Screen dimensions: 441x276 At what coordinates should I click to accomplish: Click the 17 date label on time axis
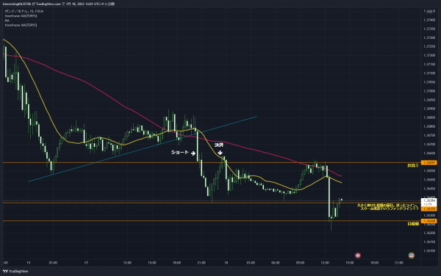pyautogui.click(x=86, y=263)
